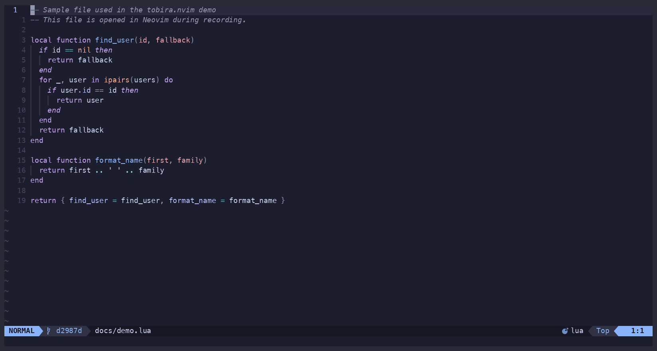Screen dimensions: 657x351
Task: Click the do keyword of the for loop
Action: [168, 80]
